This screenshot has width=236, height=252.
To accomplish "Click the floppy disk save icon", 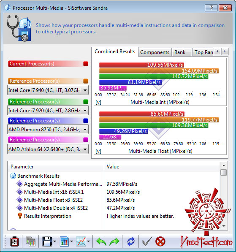I will (47, 241).
